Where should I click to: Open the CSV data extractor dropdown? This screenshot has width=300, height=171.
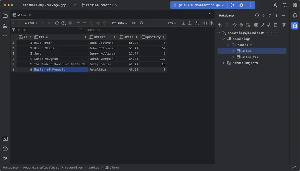pyautogui.click(x=172, y=23)
